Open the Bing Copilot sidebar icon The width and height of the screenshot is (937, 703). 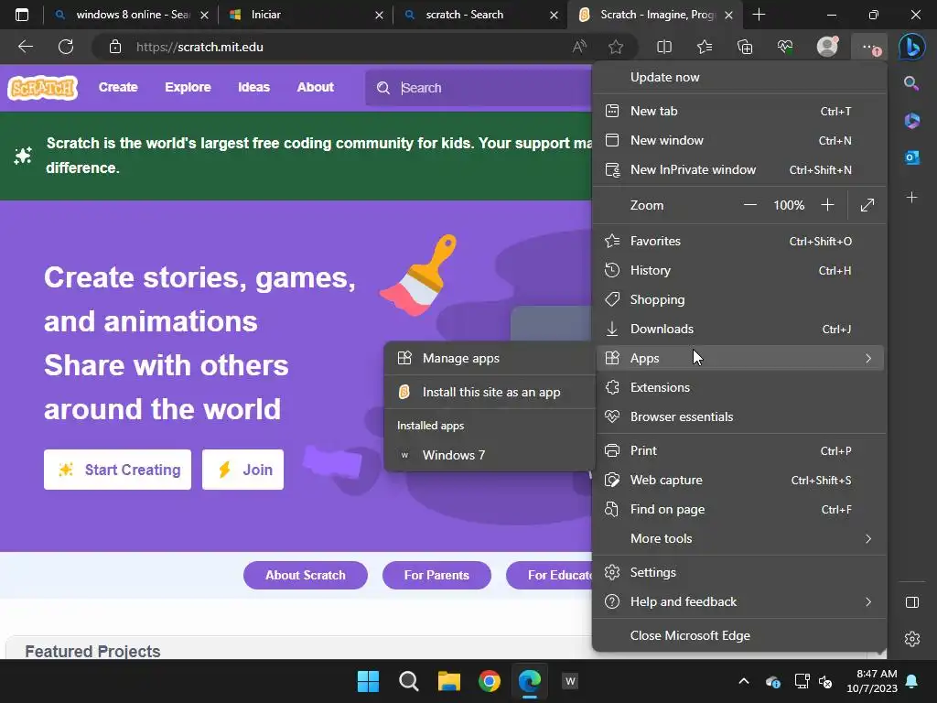point(912,47)
